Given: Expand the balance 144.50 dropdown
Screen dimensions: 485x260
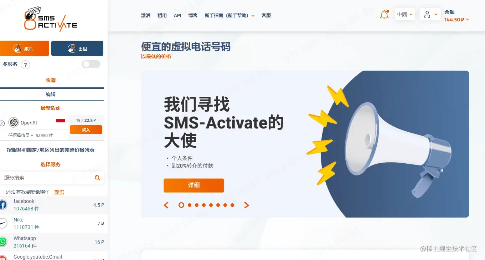Looking at the screenshot, I should (x=456, y=20).
